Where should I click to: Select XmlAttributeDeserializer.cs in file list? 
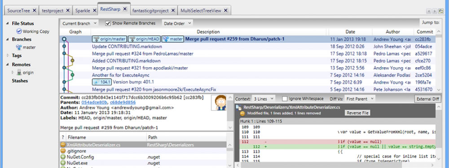point(143,145)
